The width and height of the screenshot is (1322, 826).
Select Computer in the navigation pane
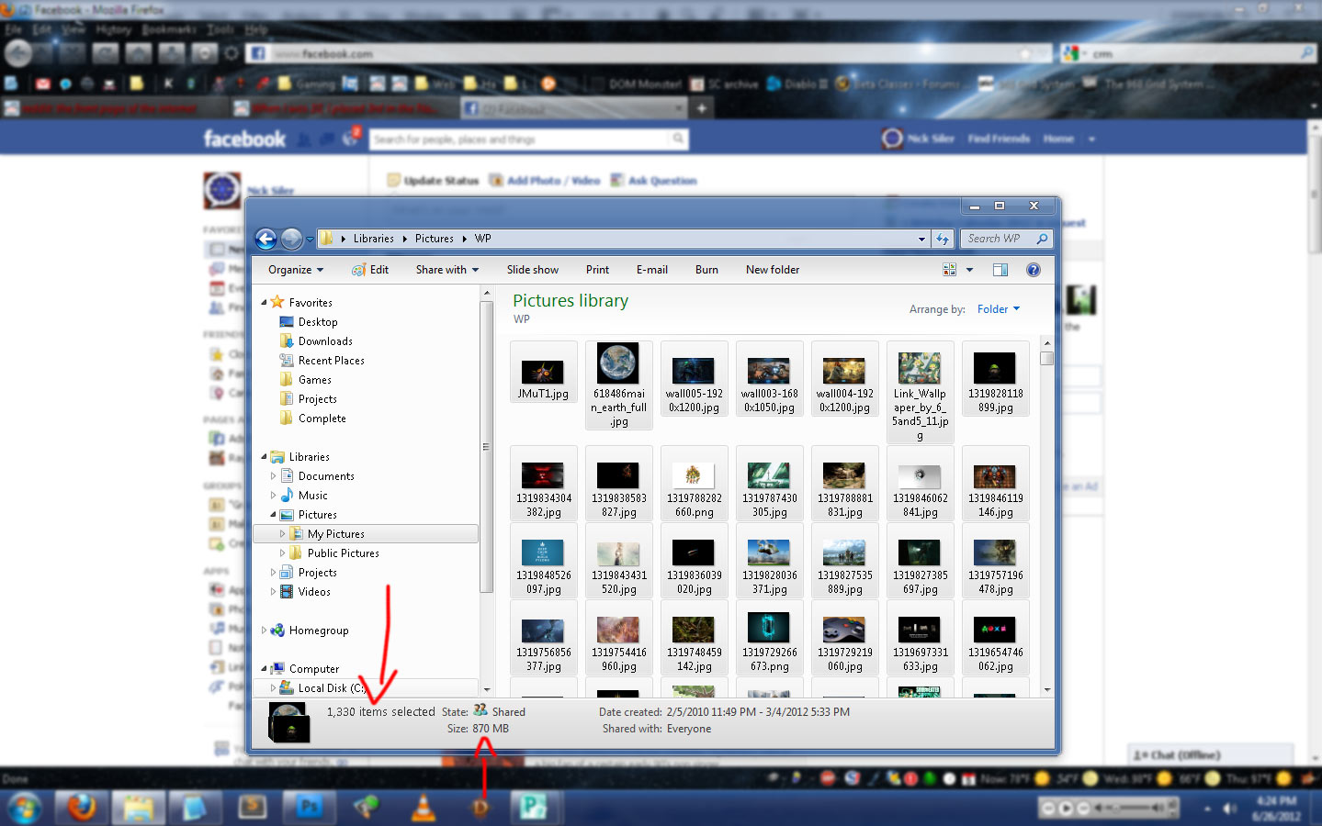click(x=313, y=669)
